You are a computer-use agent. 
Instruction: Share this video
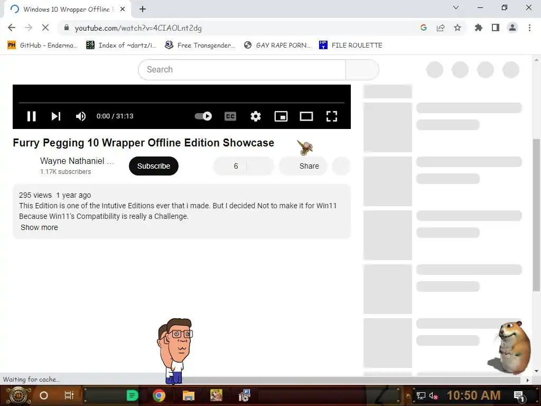[x=303, y=166]
